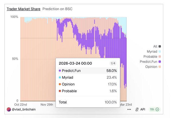171x118 pixels.
Task: Click the 1/4 page indicator in tooltip
Action: coord(113,63)
